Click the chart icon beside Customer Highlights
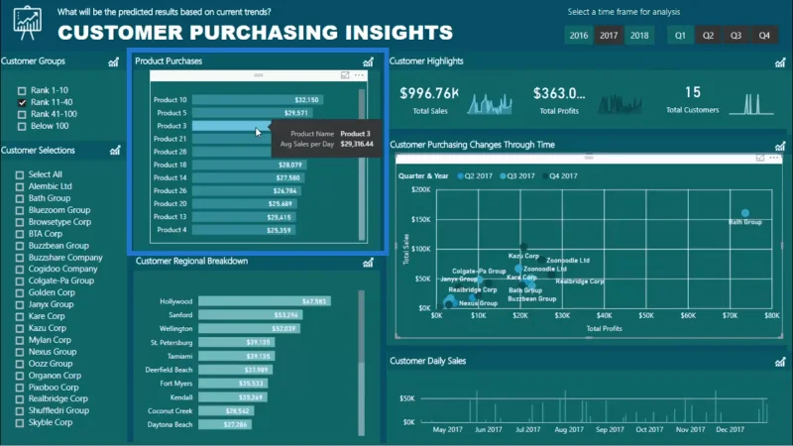The image size is (793, 446). pos(780,62)
